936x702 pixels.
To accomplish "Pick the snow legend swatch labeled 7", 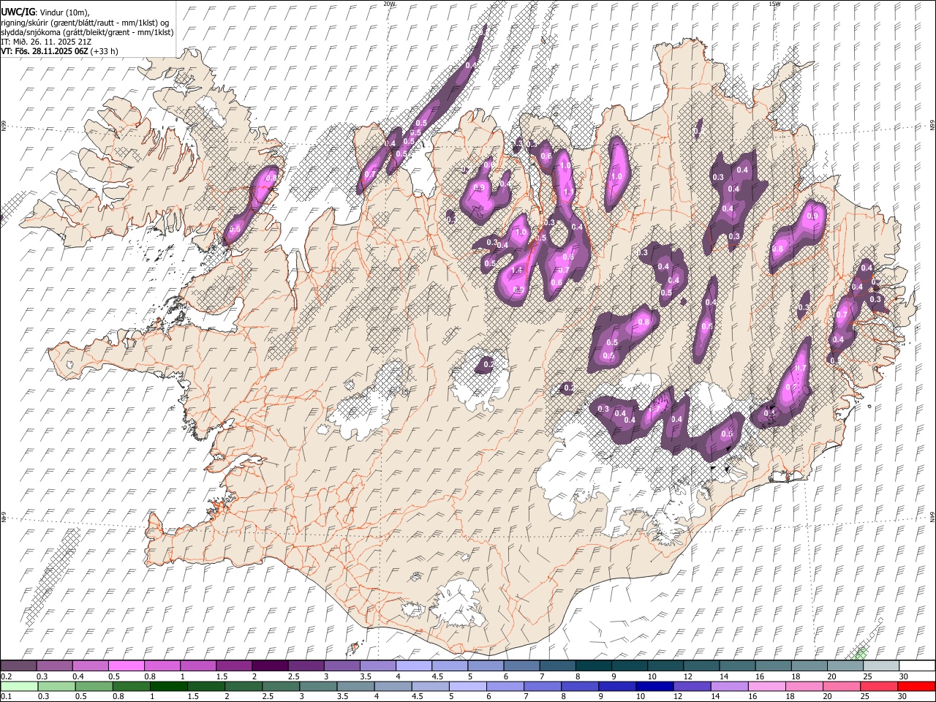I will click(557, 665).
